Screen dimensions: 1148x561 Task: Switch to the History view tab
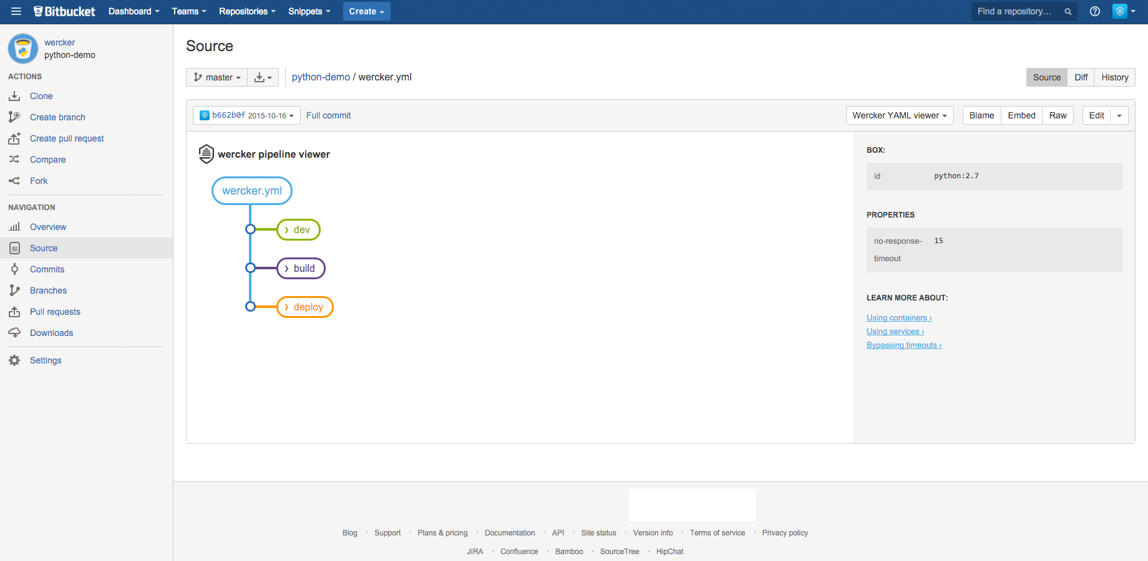1115,77
